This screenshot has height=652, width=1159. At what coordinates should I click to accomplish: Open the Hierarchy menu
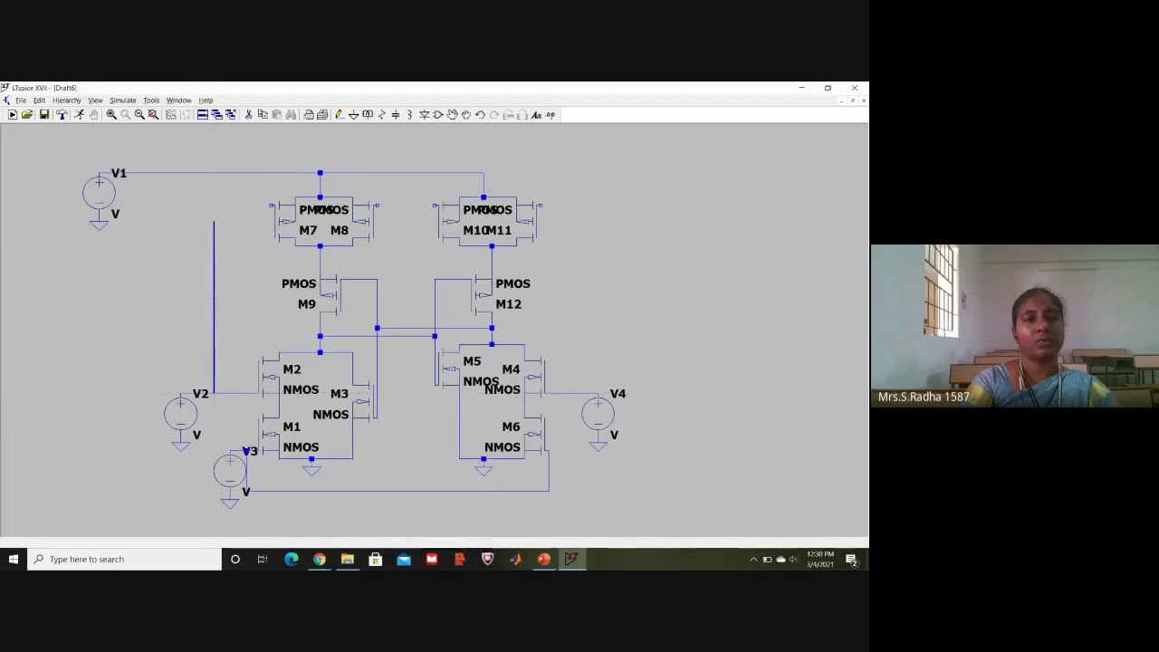(66, 101)
